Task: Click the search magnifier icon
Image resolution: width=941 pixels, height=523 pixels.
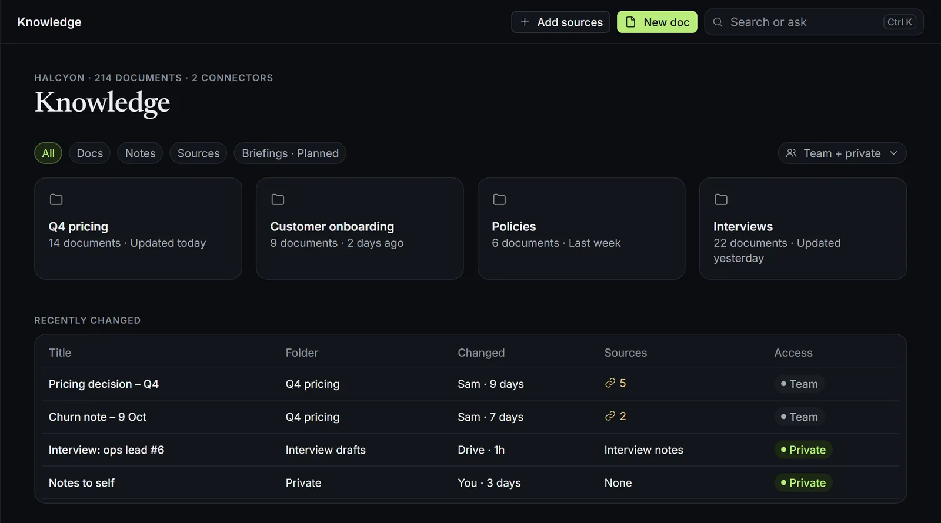Action: click(718, 22)
